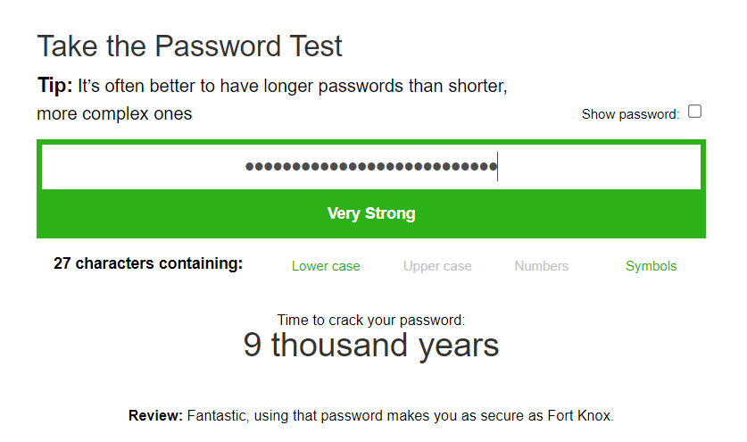Select the Lower case indicator
The height and width of the screenshot is (442, 747).
326,266
